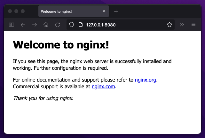Viewport: 205px width, 138px height.
Task: Minimize the browser window
Action: tap(16, 11)
